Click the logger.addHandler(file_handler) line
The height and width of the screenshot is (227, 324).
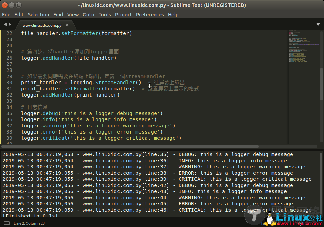(x=69, y=58)
